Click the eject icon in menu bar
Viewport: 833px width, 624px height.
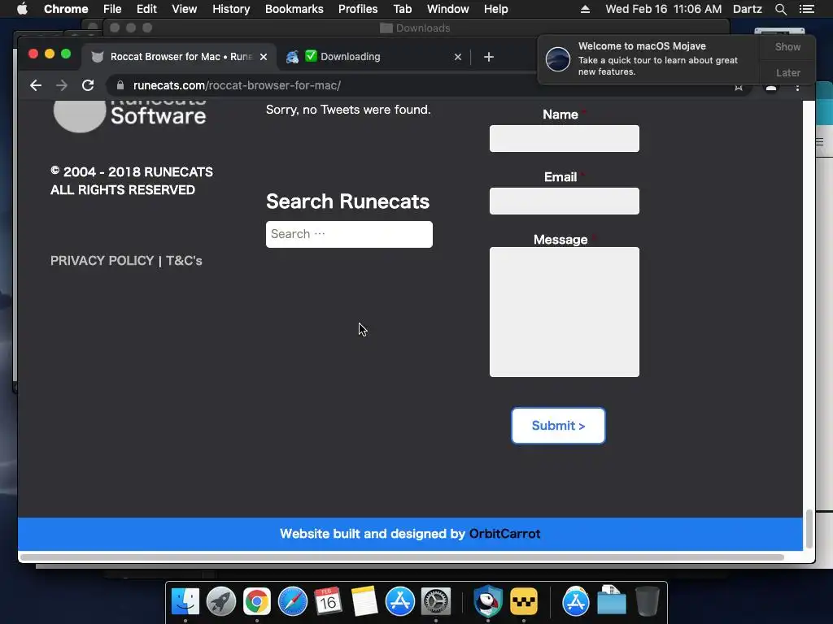(585, 9)
